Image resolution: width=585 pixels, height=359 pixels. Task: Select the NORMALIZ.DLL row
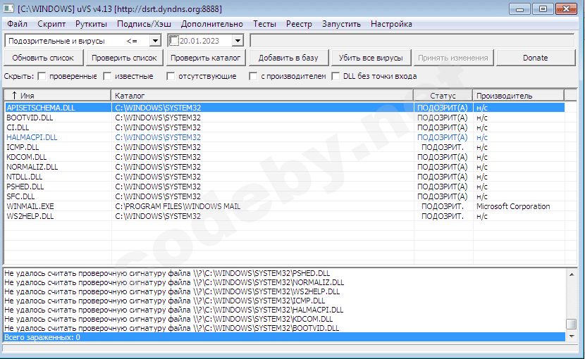click(285, 167)
